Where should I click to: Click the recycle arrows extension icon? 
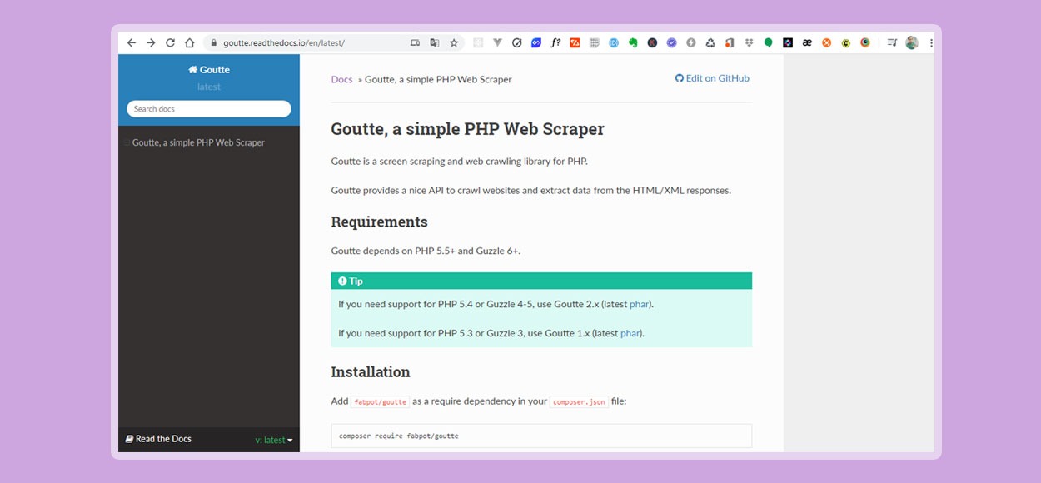pos(710,42)
